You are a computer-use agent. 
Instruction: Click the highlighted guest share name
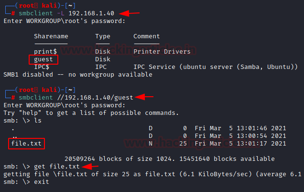point(43,59)
